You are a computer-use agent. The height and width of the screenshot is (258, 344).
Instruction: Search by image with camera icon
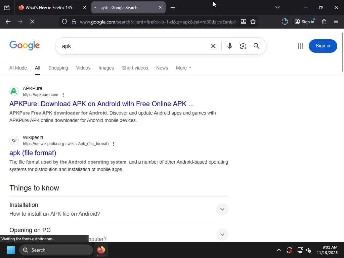click(243, 46)
